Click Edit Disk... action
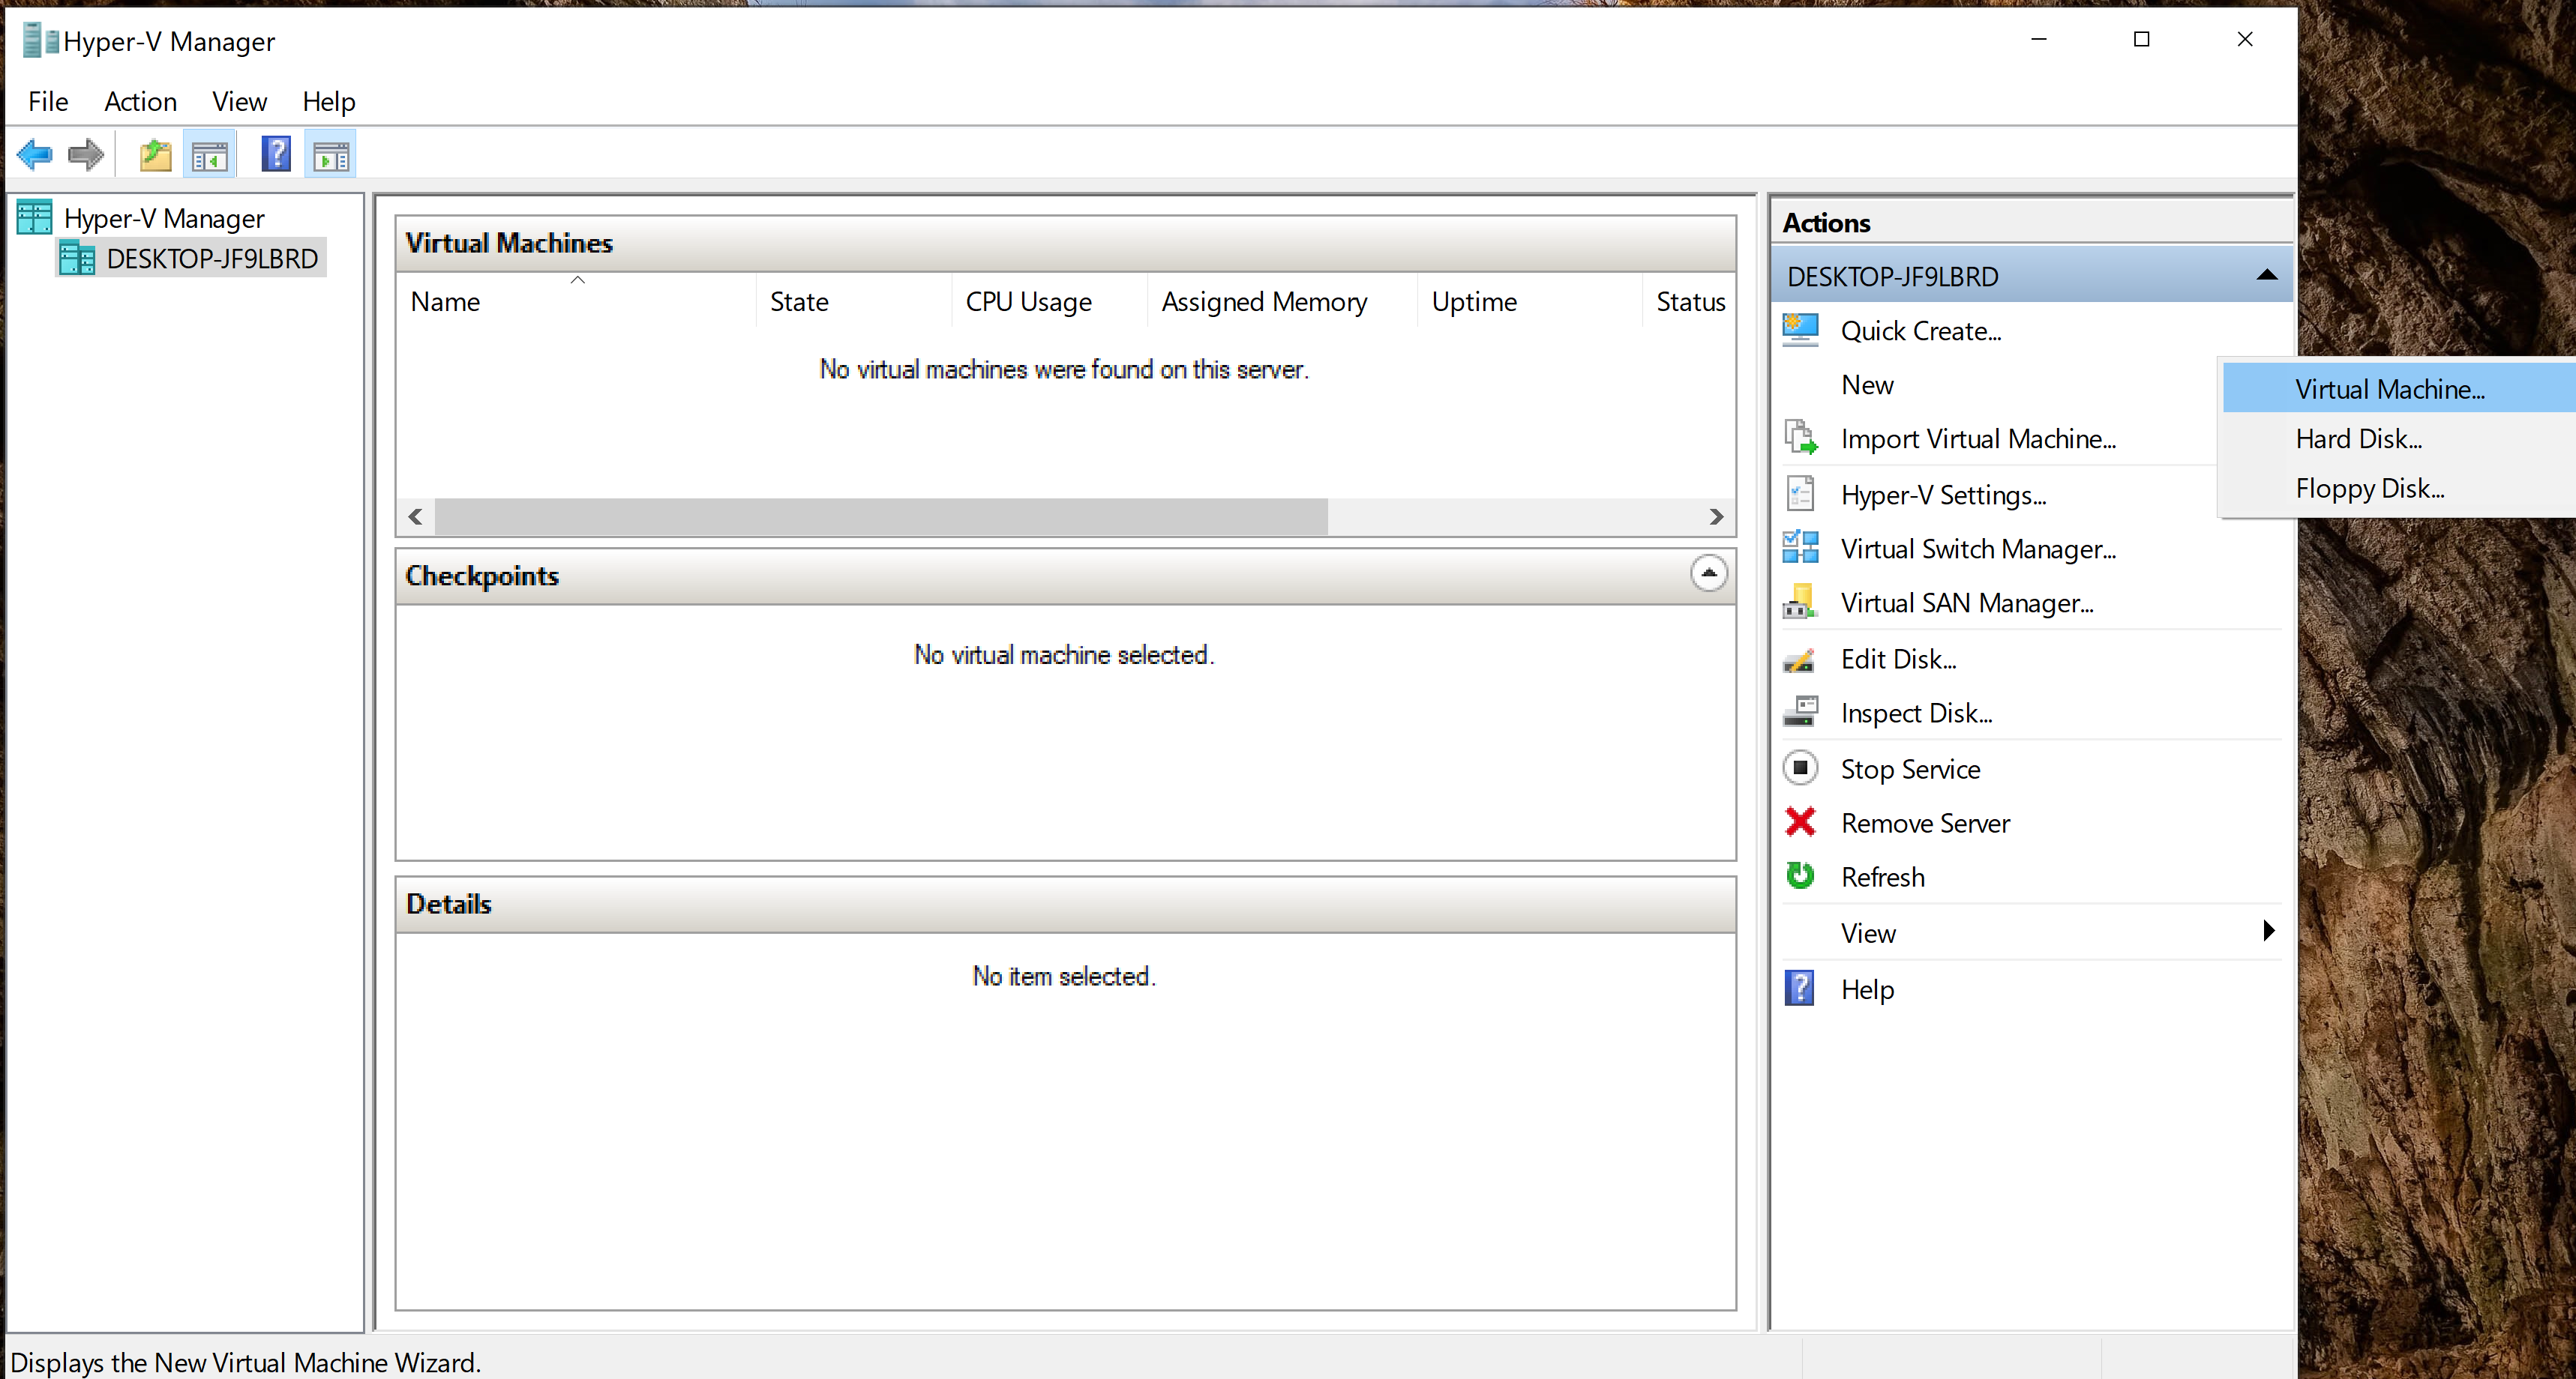Screen dimensions: 2576x1379 1898,659
